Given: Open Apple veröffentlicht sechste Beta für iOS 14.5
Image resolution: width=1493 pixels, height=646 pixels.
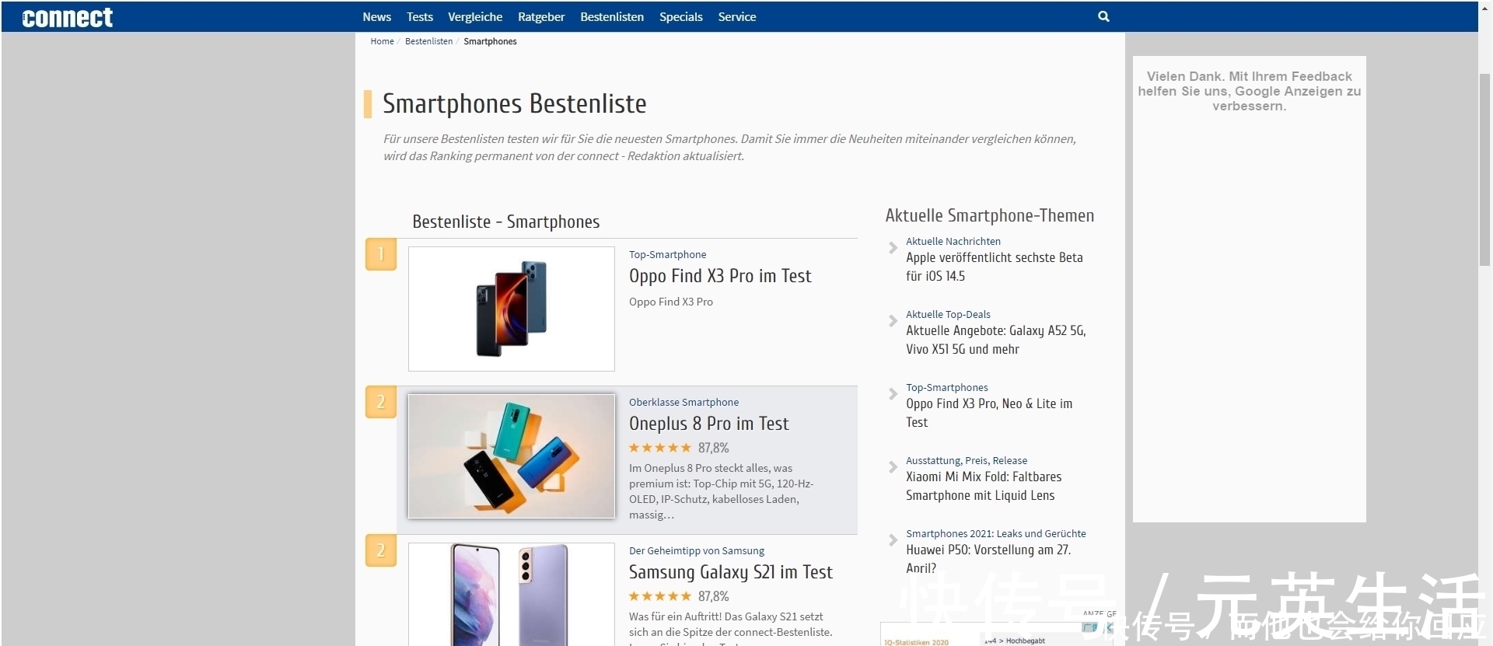Looking at the screenshot, I should (995, 267).
